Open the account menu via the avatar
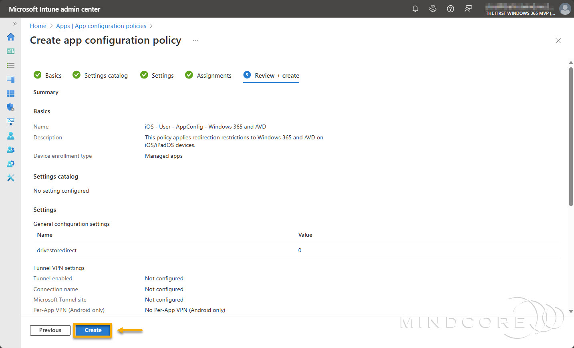This screenshot has width=574, height=348. (565, 8)
